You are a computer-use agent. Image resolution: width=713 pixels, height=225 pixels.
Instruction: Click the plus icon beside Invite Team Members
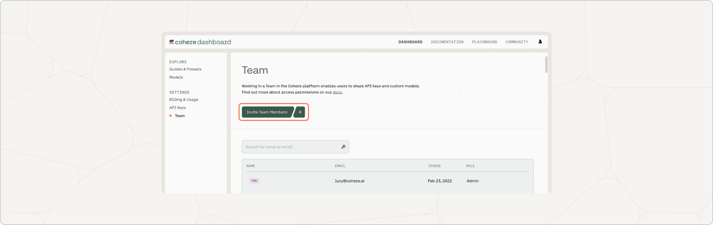pyautogui.click(x=299, y=112)
